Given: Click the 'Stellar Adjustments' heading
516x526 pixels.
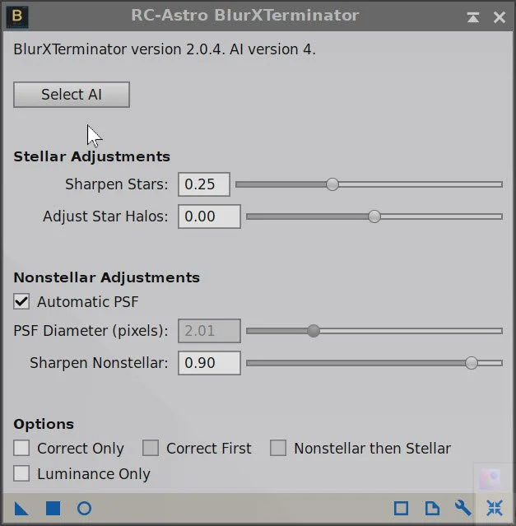Looking at the screenshot, I should 91,156.
